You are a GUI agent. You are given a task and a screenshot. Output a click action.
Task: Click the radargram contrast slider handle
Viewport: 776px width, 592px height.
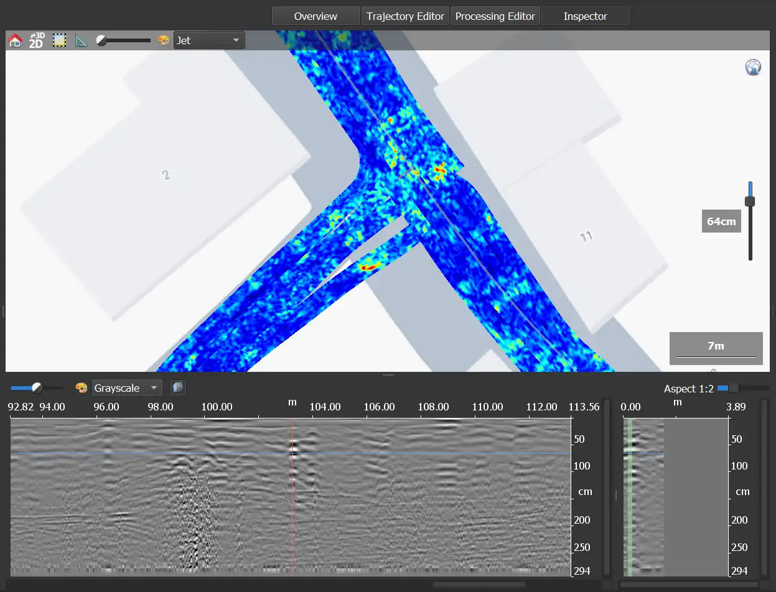37,388
